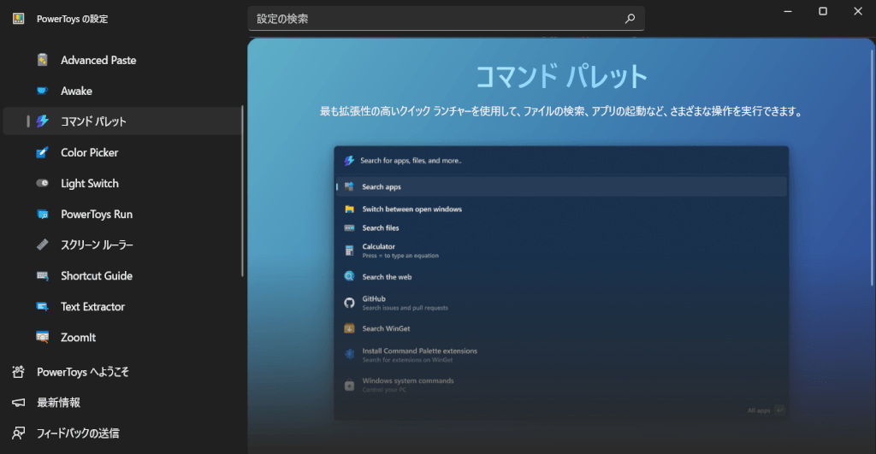Open 最新情報 what's new page
The width and height of the screenshot is (876, 454).
point(58,402)
